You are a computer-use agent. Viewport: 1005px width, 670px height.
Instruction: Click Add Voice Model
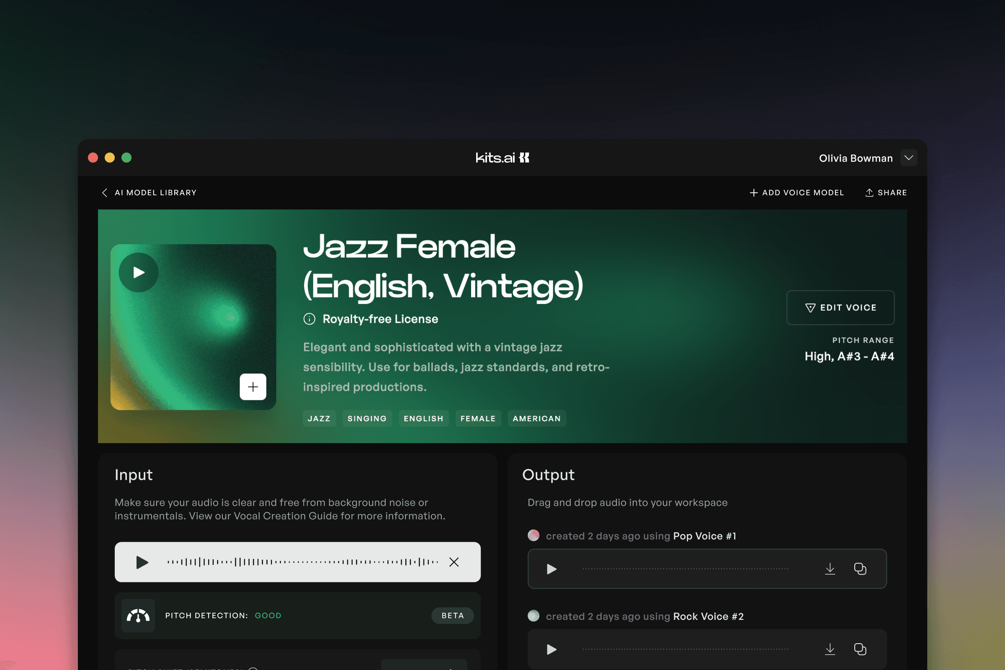pos(797,193)
